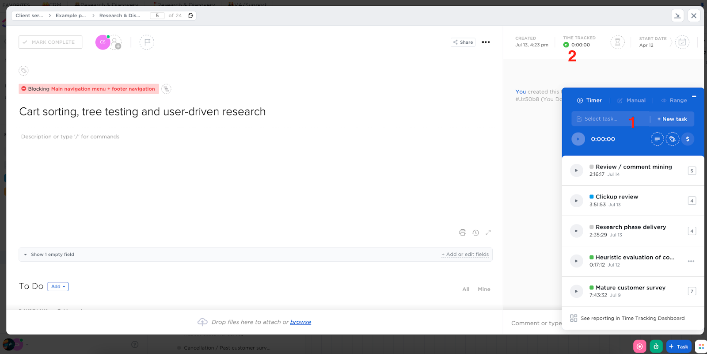Click the task number field
707x354 pixels.
coord(157,15)
